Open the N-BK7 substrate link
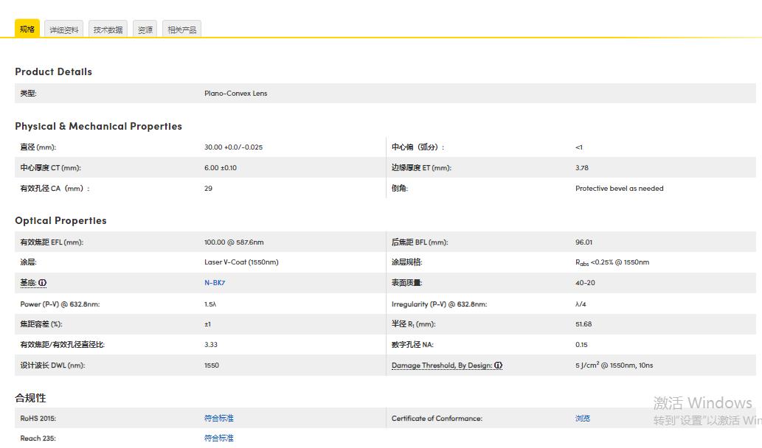762x448 pixels. (x=215, y=283)
